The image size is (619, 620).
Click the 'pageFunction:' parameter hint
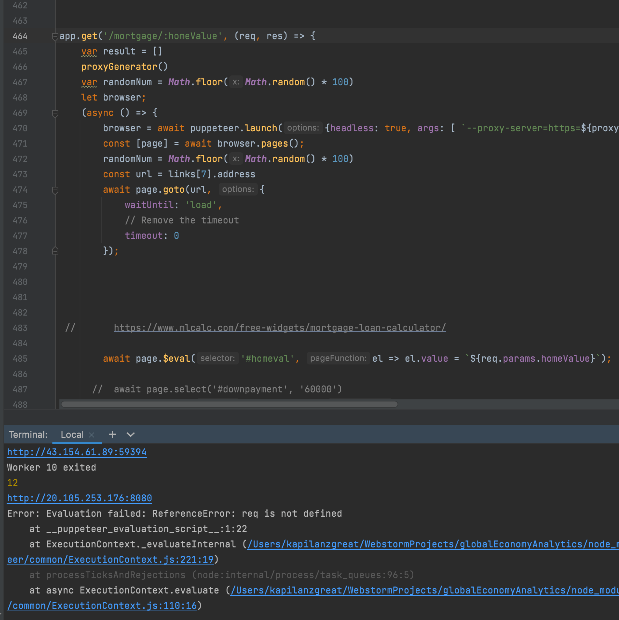coord(338,358)
